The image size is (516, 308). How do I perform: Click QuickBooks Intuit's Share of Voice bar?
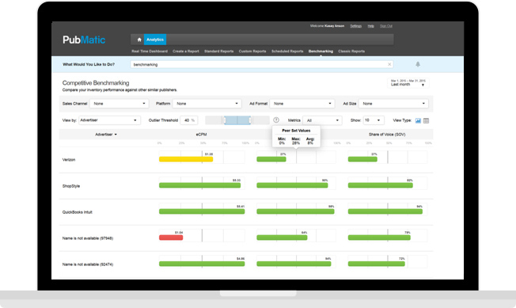[385, 211]
